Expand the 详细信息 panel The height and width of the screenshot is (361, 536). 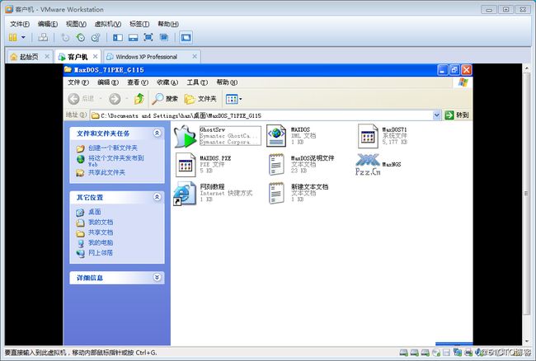click(157, 277)
